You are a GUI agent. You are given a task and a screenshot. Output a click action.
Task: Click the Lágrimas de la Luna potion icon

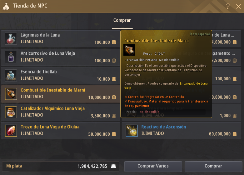[11, 39]
